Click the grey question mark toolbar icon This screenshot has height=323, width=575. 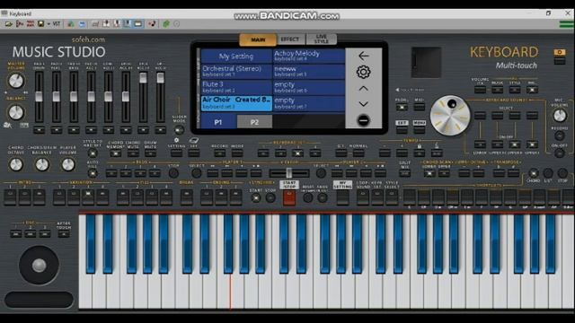(177, 24)
